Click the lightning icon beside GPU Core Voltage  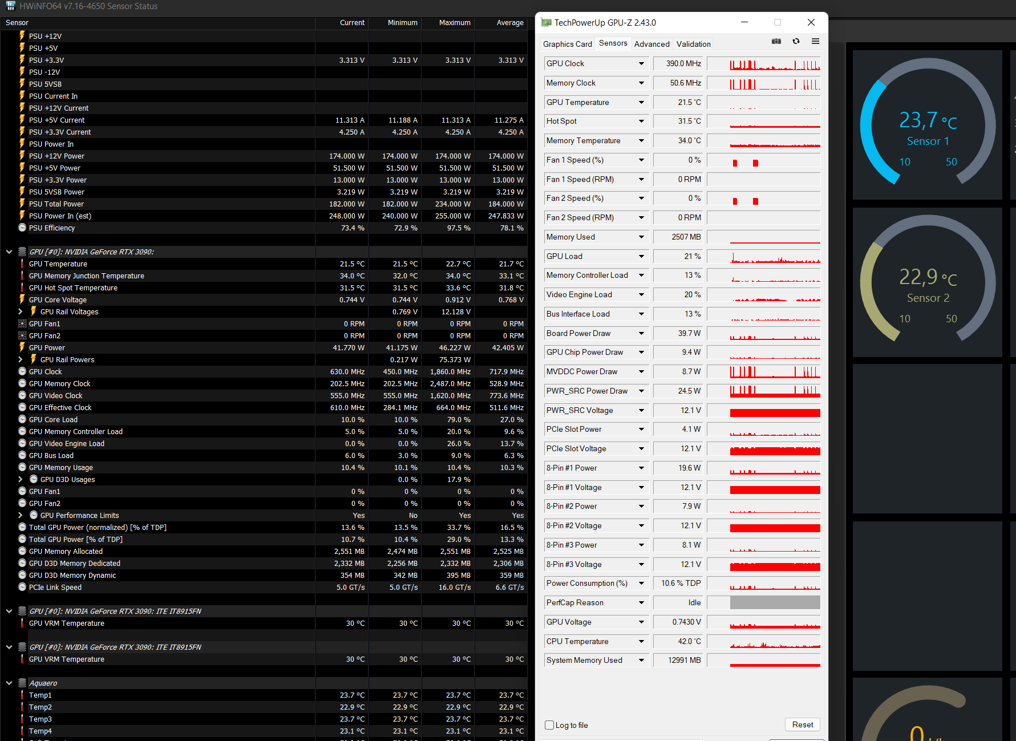(x=22, y=299)
